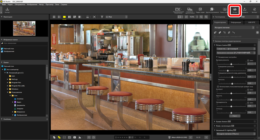260x140 pixels.
Task: Expand the Program Files folder node
Action: tap(8, 83)
